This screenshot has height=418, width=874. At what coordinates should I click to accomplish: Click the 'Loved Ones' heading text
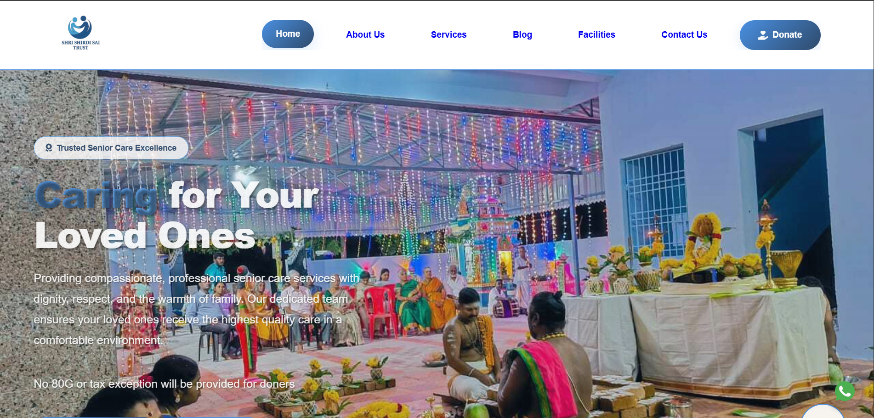pos(145,236)
